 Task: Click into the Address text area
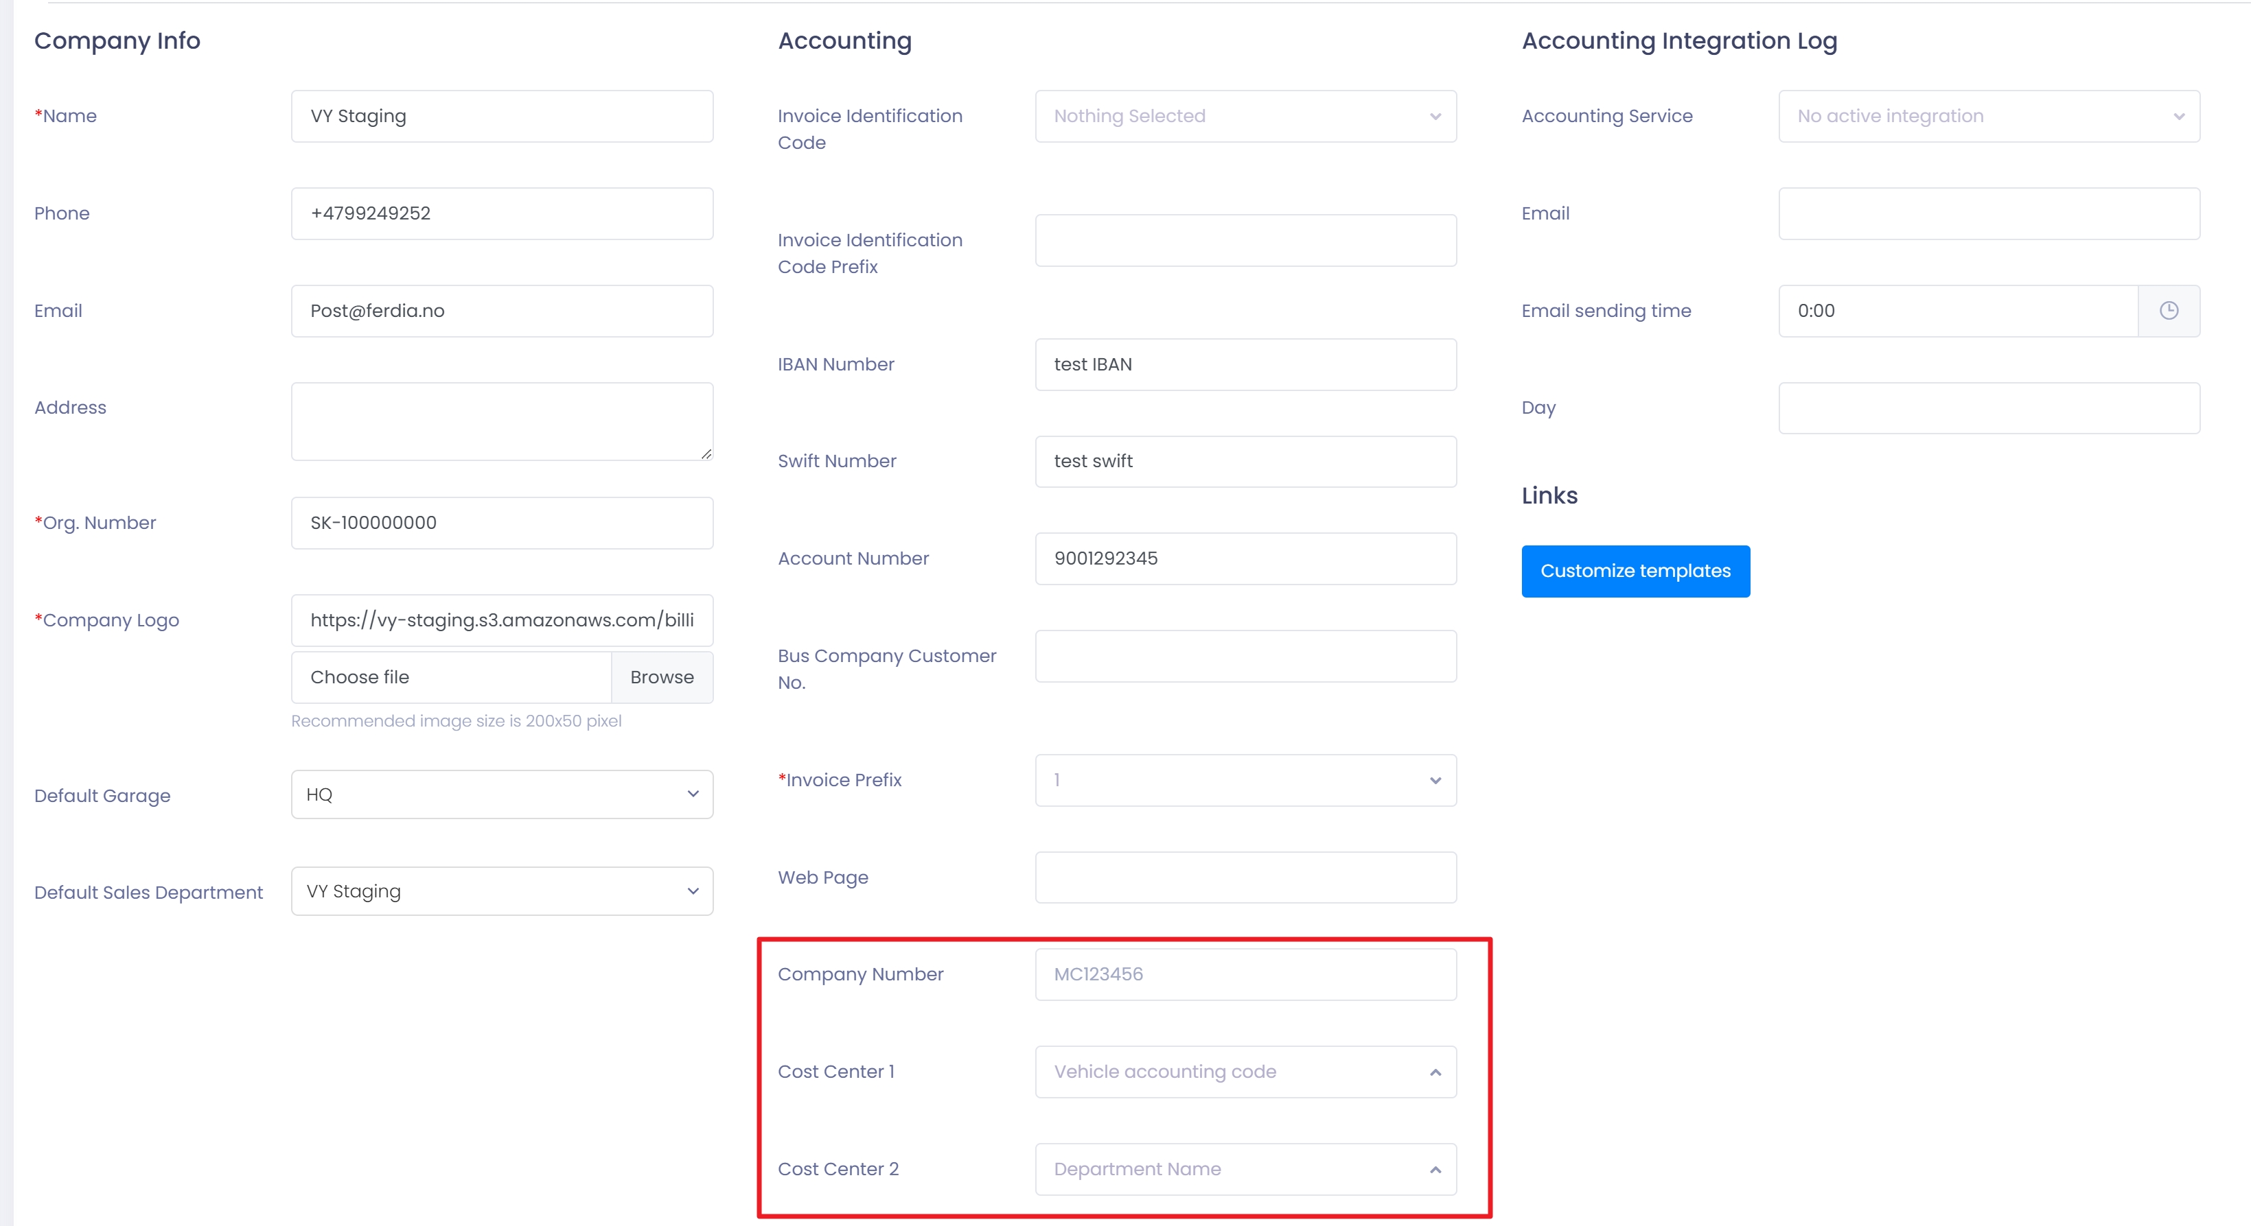tap(502, 421)
